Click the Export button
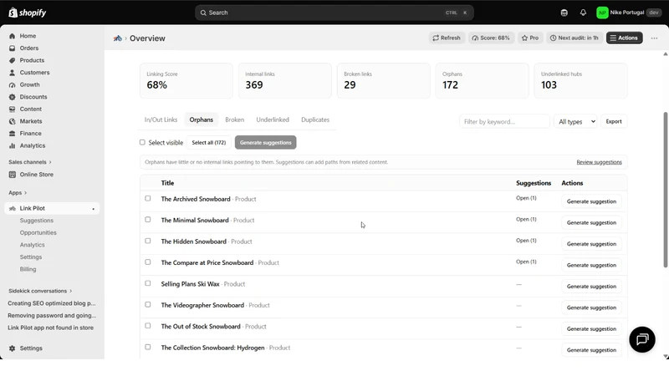This screenshot has width=669, height=376. click(614, 121)
